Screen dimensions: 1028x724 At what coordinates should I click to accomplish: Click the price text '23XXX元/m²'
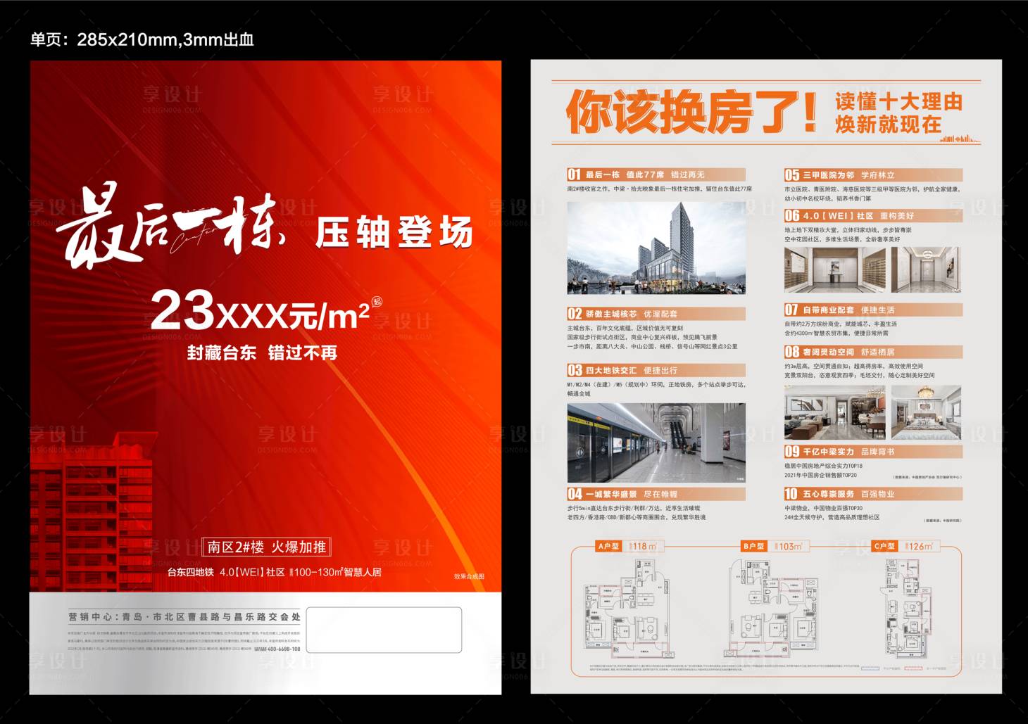click(261, 312)
